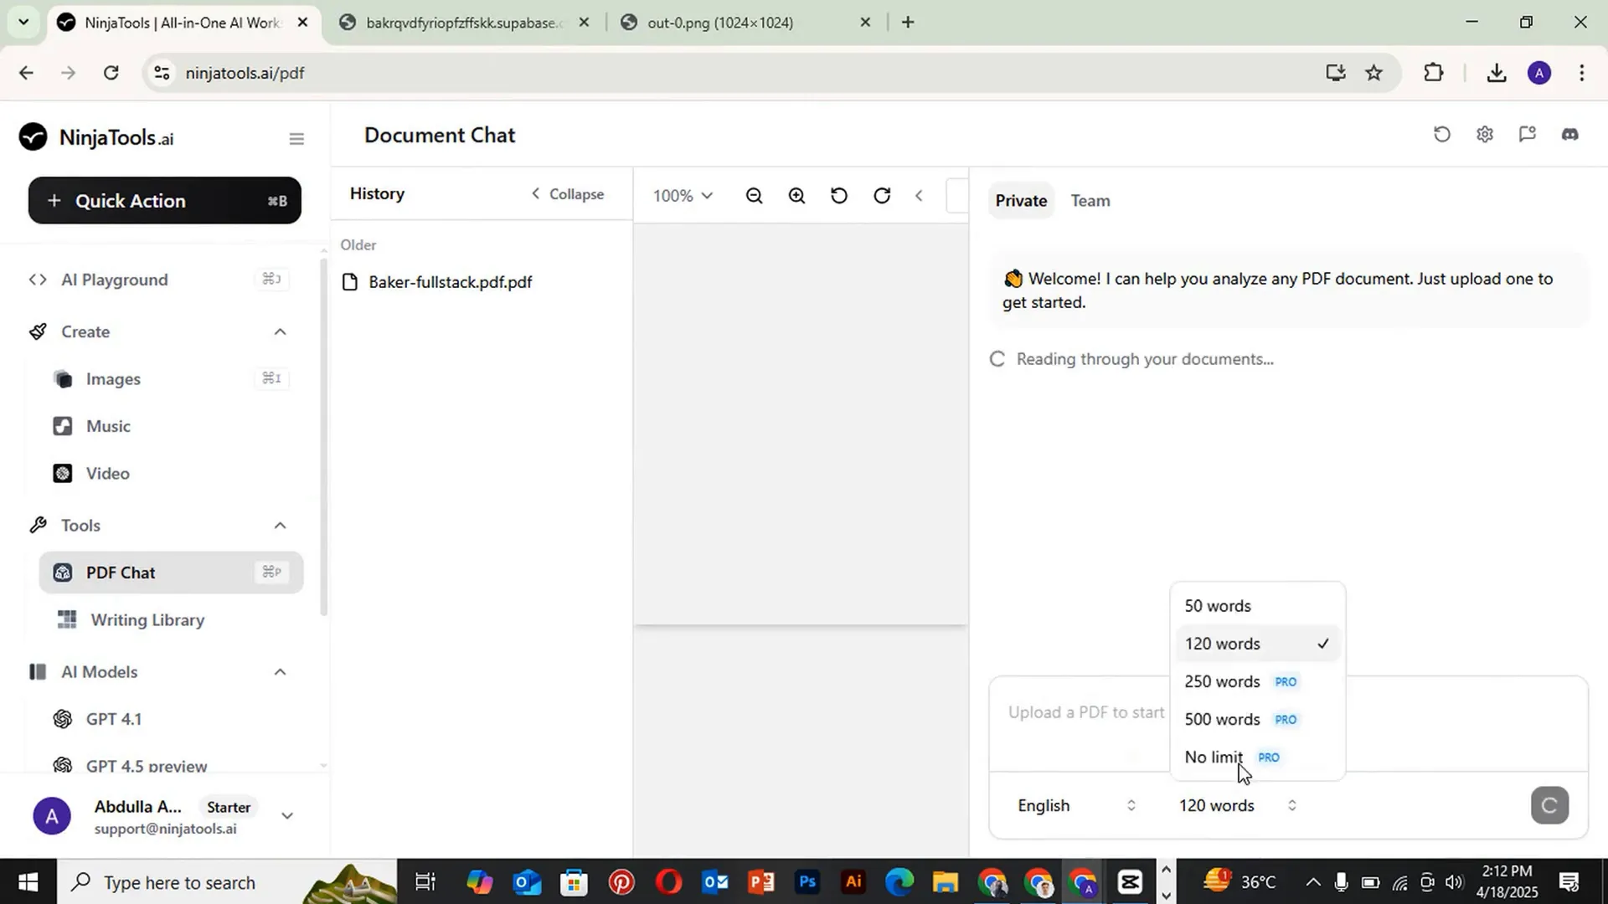Open Writing Library

click(170, 620)
